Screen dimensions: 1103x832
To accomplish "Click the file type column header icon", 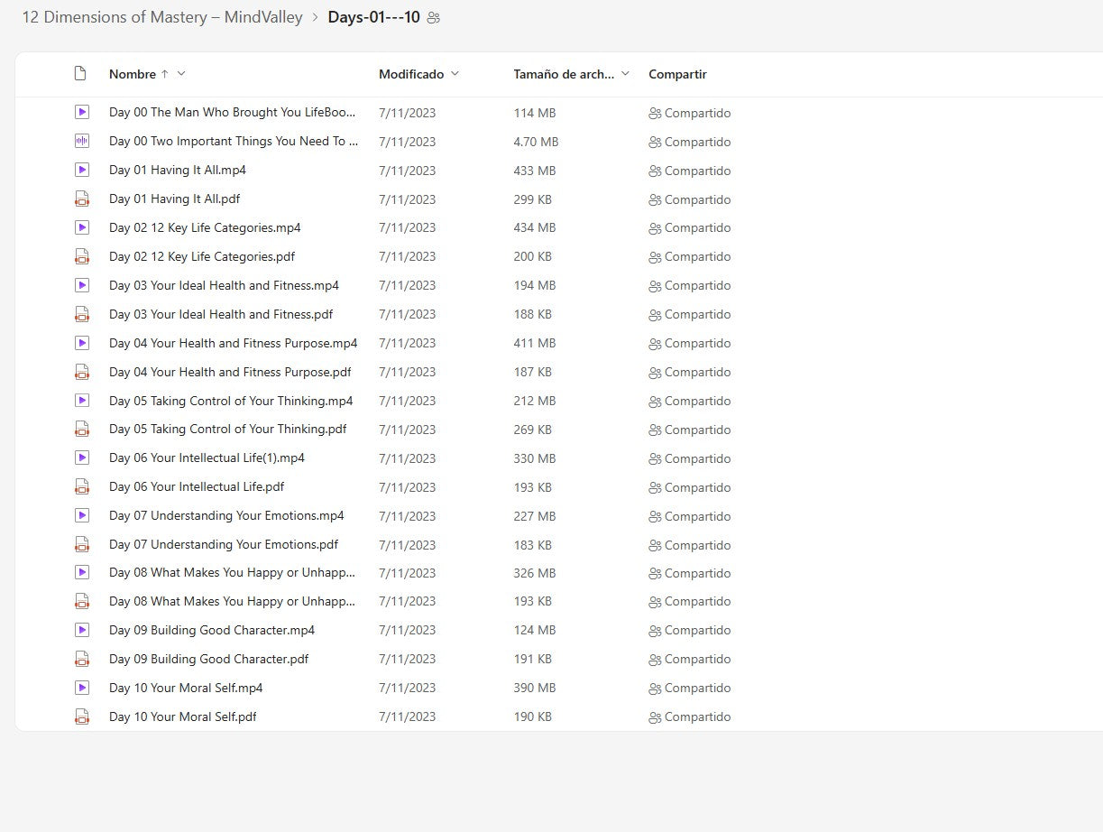I will point(80,74).
